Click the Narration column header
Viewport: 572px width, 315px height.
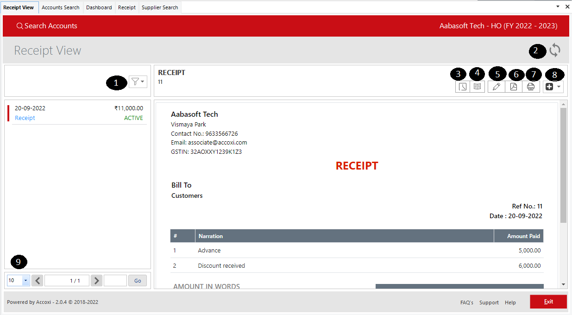point(344,236)
